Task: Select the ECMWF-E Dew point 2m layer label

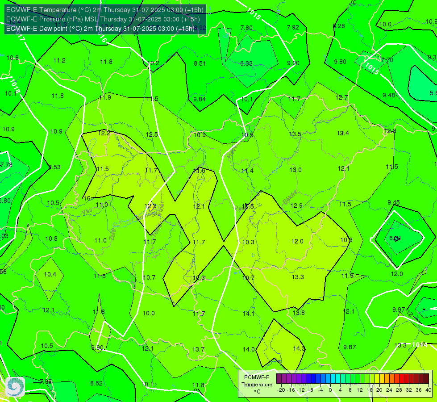Action: (x=100, y=29)
